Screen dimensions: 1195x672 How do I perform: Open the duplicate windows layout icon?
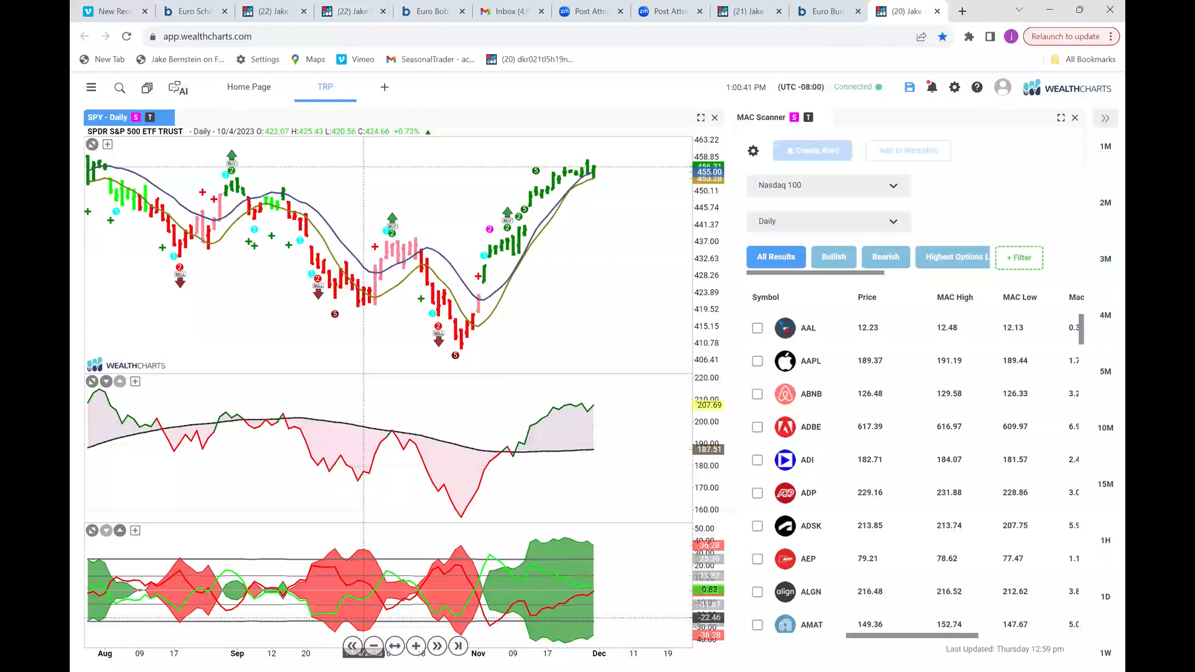pos(147,88)
